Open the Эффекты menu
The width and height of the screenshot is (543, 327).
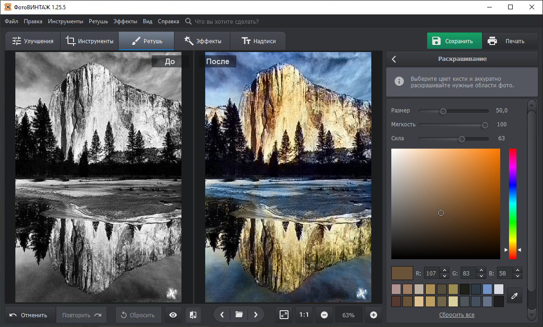point(125,21)
